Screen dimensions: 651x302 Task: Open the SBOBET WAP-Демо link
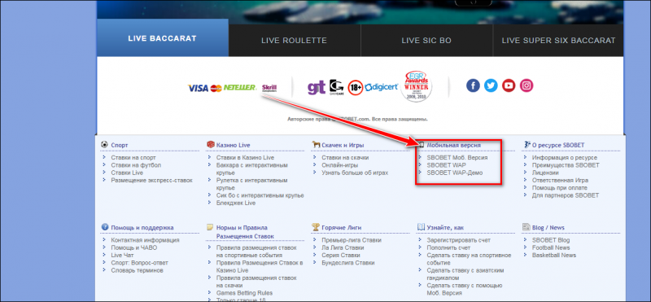(x=455, y=173)
